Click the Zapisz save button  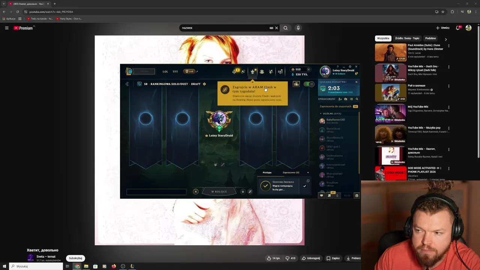point(333,258)
